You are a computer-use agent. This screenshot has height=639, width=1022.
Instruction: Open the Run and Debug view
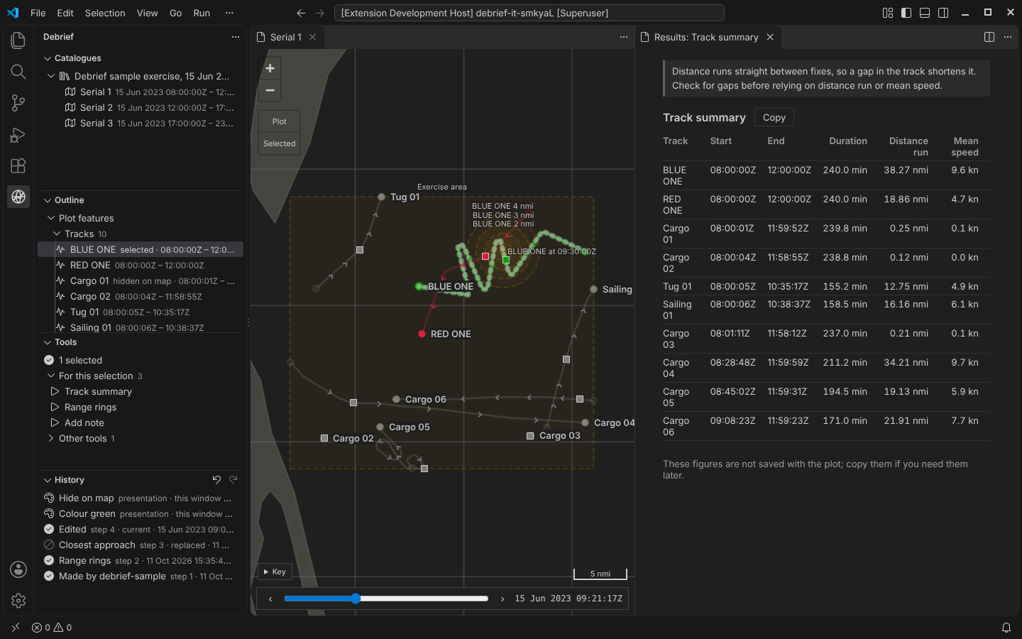18,135
